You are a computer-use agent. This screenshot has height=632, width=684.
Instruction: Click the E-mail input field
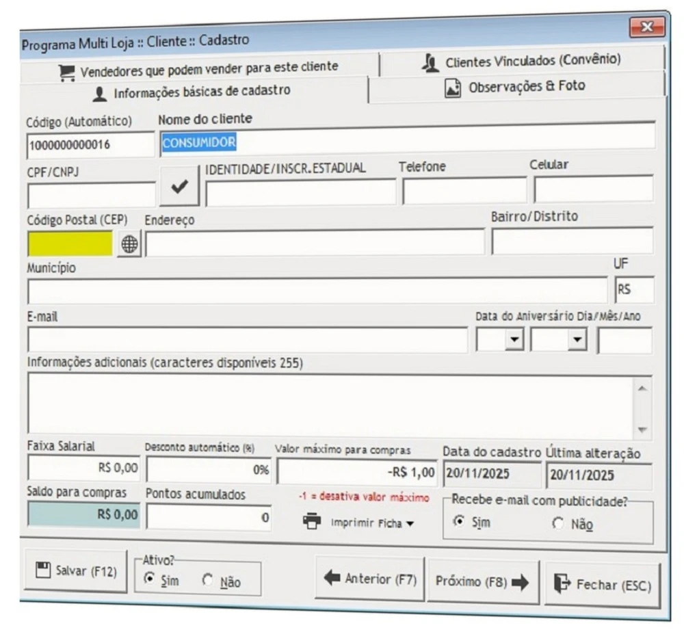tap(247, 340)
